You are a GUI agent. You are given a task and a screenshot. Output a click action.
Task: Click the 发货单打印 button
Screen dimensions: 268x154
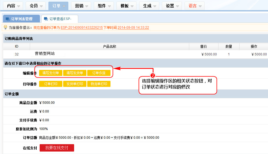pos(75,84)
